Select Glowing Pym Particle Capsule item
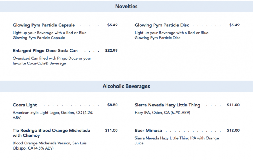 (44, 25)
